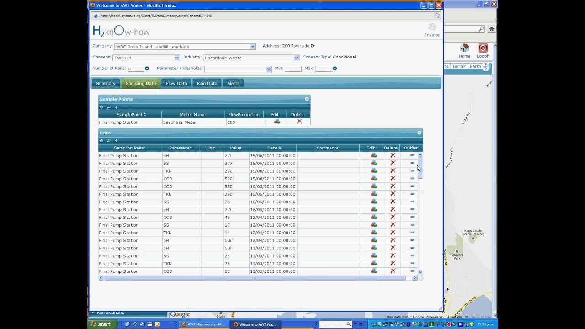This screenshot has height=329, width=585.
Task: Delete the Leachate Meter sample point
Action: coord(299,122)
